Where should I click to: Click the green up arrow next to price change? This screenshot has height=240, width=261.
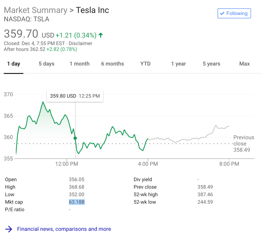[101, 35]
